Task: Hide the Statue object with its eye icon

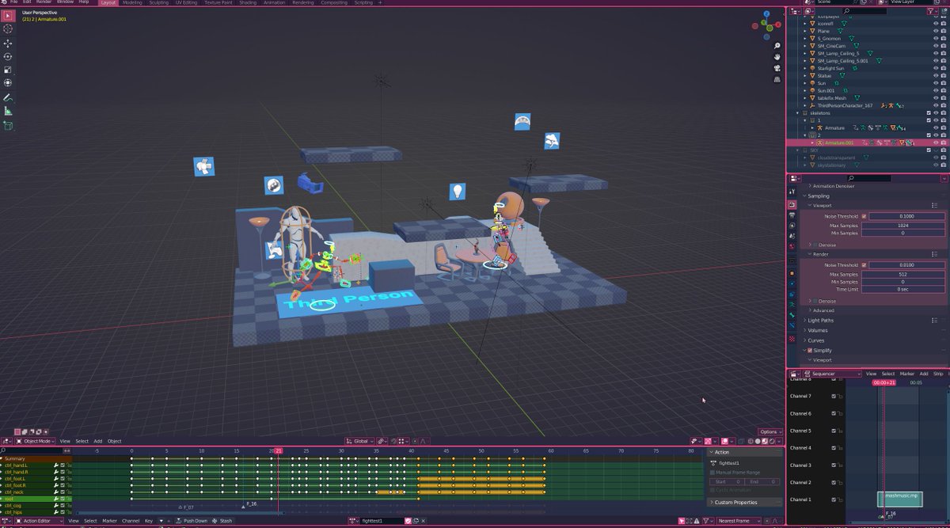Action: tap(935, 76)
